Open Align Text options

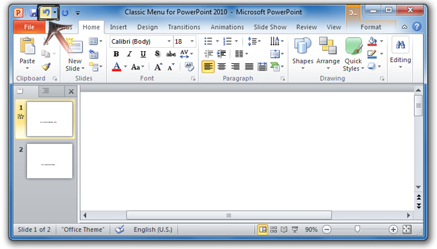[x=277, y=54]
